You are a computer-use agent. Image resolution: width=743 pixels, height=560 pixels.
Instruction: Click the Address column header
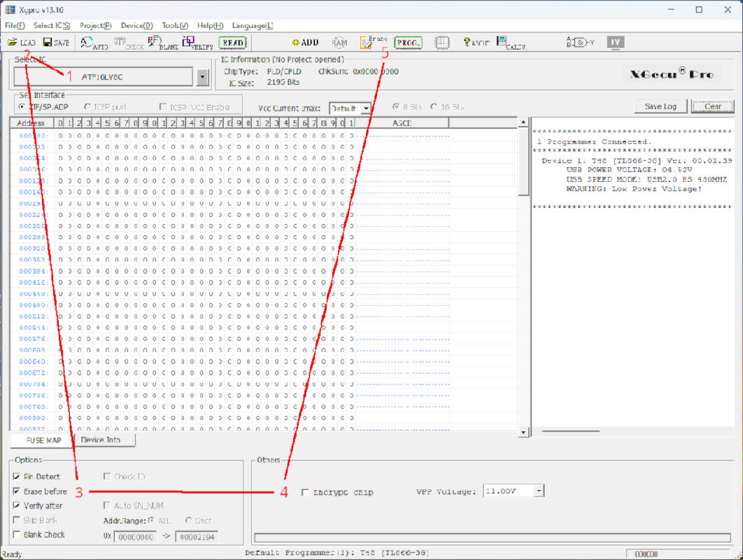(x=32, y=122)
